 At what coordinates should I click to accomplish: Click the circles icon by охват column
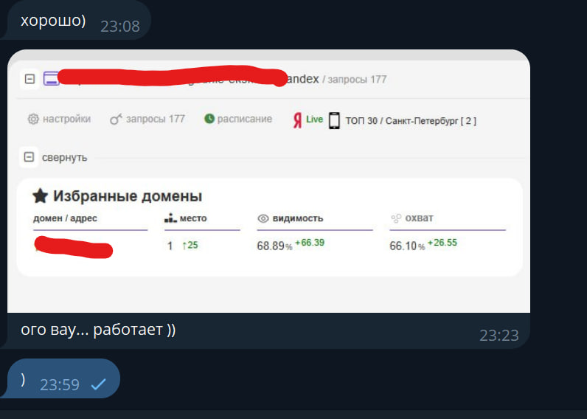[396, 218]
